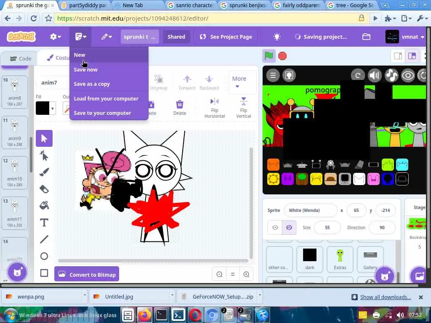Select the Reshape tool

(44, 156)
